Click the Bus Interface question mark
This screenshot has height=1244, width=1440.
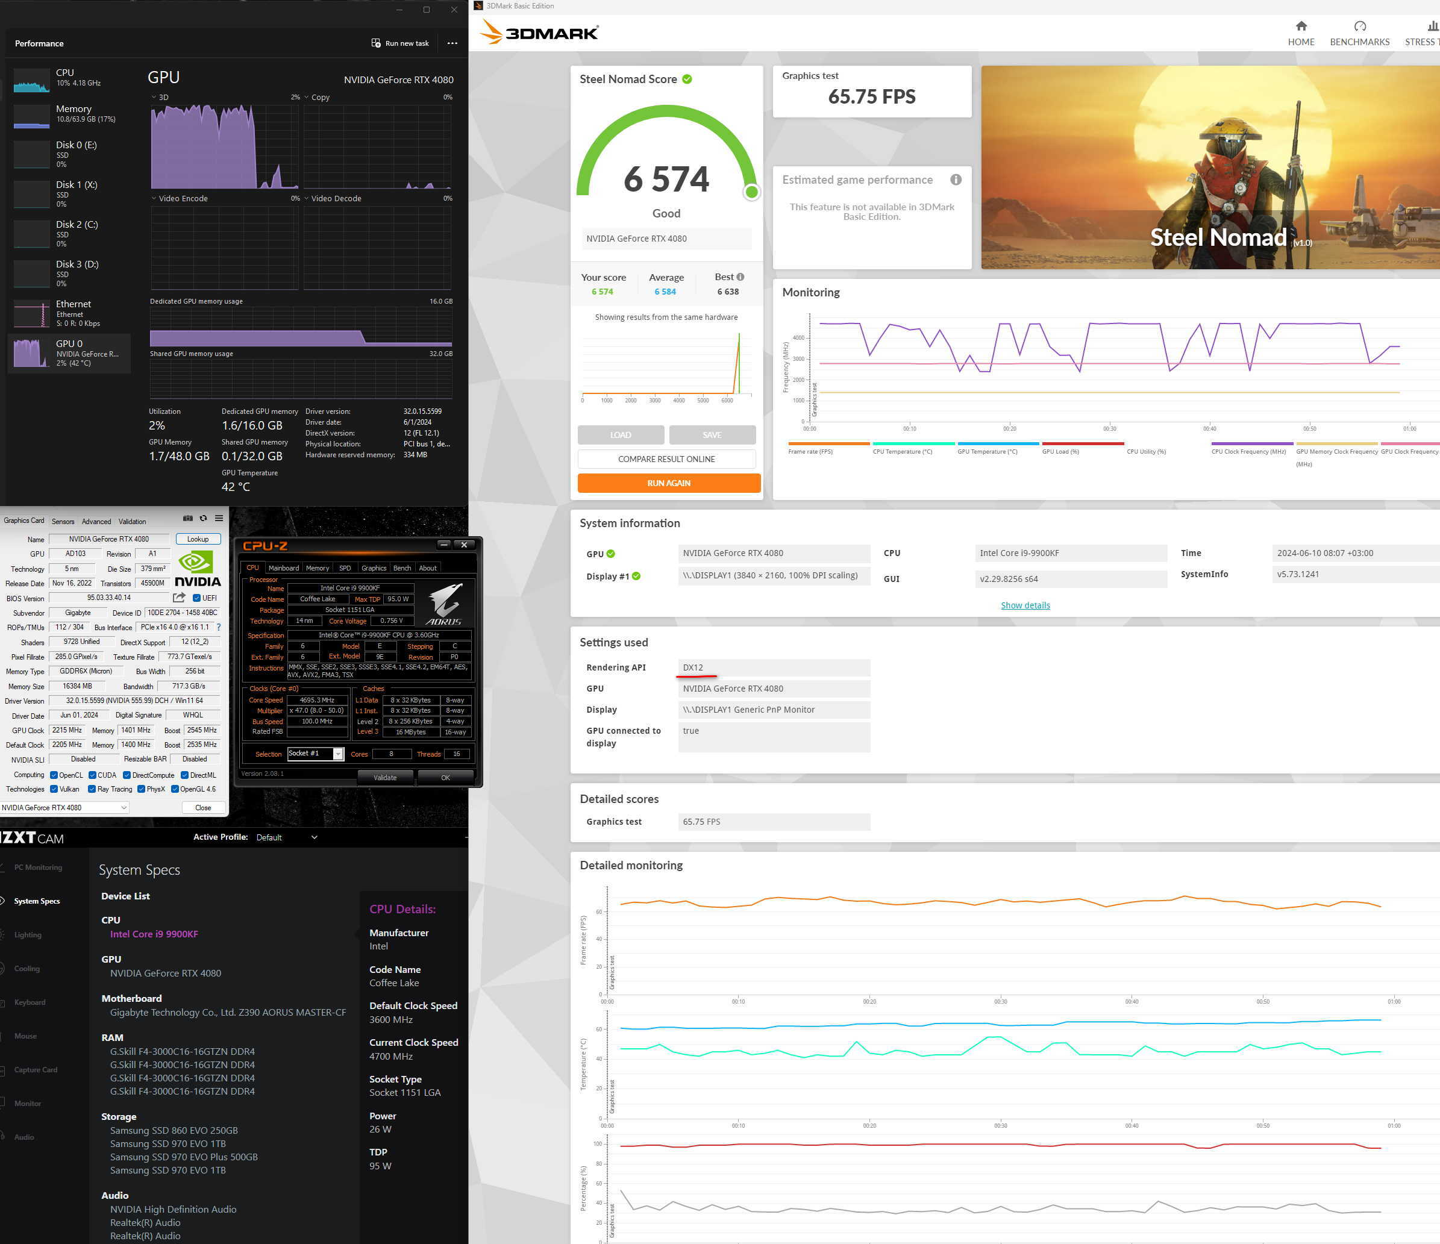coord(219,627)
